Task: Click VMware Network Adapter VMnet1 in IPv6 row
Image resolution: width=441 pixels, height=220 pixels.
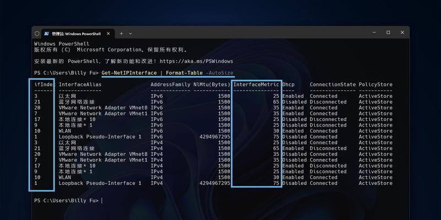Action: (103, 114)
